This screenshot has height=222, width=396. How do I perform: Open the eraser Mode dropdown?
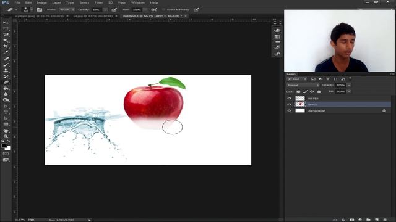coord(67,10)
